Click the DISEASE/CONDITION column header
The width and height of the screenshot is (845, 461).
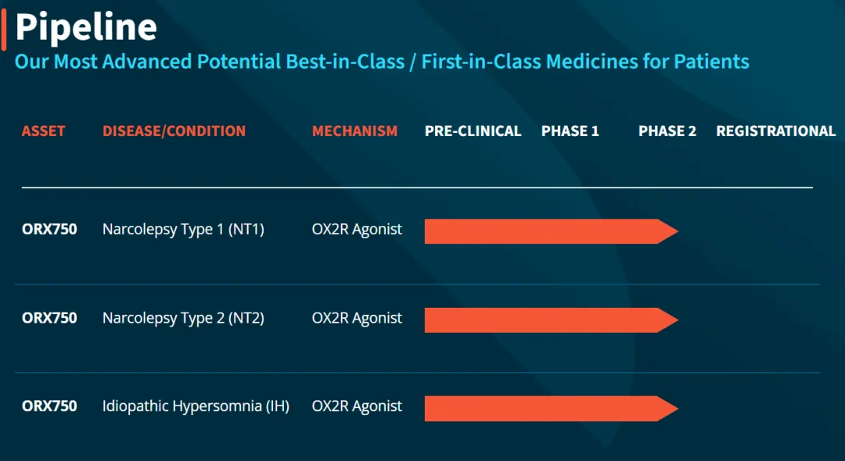tap(174, 131)
